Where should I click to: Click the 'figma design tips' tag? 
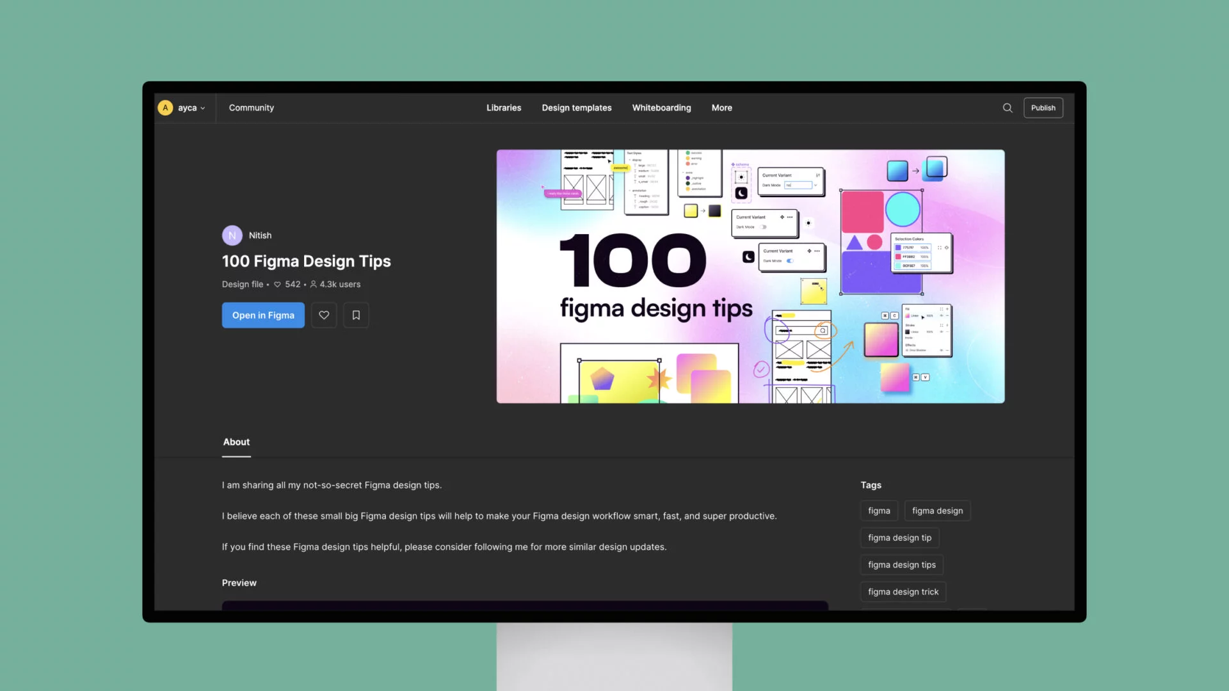point(901,565)
